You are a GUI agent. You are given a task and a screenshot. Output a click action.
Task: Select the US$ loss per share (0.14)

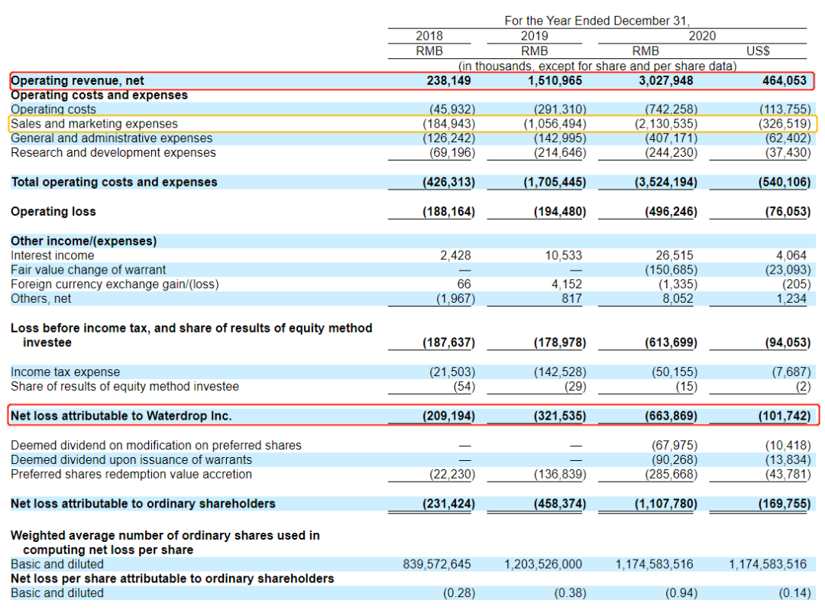794,593
